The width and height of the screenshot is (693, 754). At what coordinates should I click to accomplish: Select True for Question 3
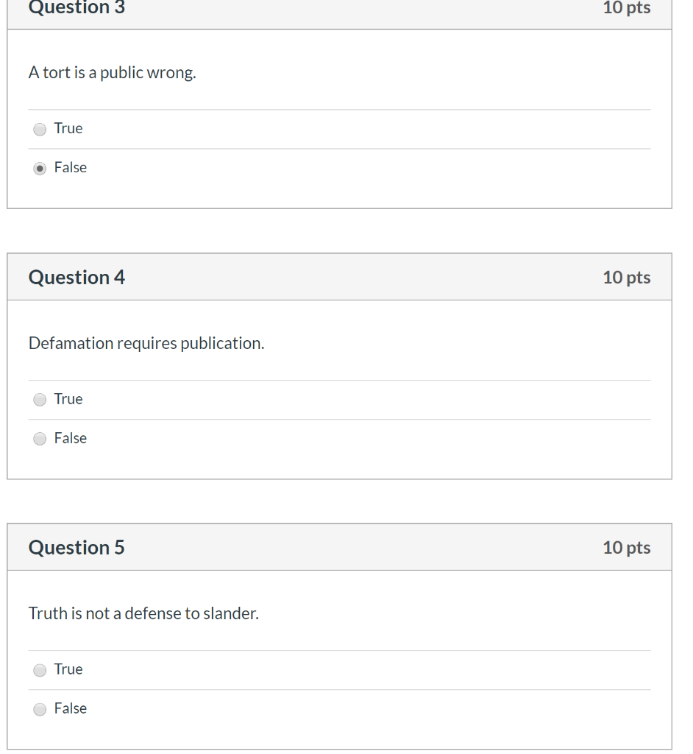click(x=39, y=129)
